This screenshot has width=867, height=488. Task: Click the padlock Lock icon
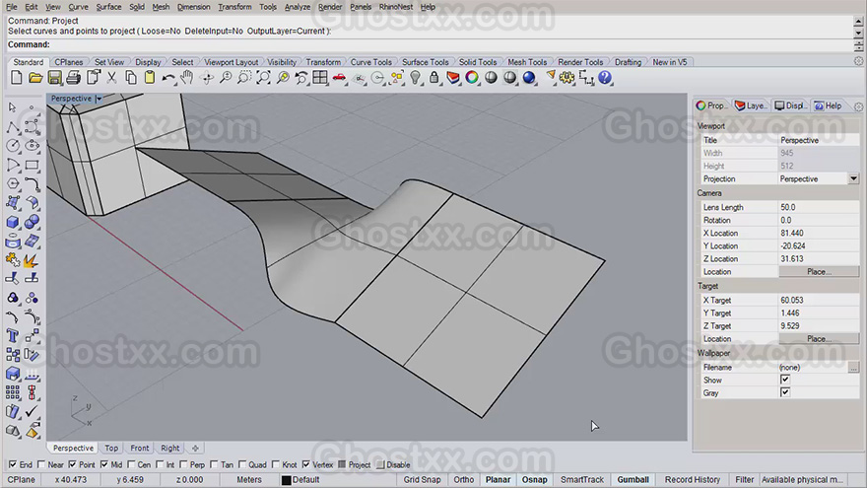(434, 78)
